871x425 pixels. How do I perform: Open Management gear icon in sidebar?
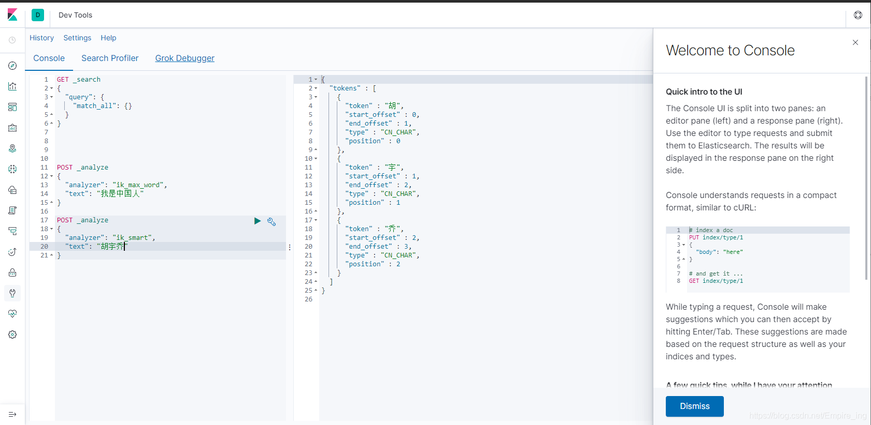tap(12, 335)
